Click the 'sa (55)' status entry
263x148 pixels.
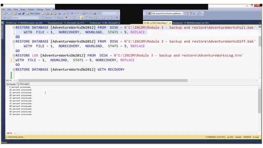click(x=230, y=137)
